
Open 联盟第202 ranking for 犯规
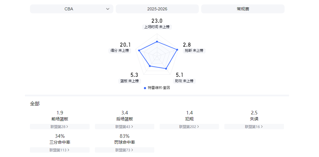[189, 127]
